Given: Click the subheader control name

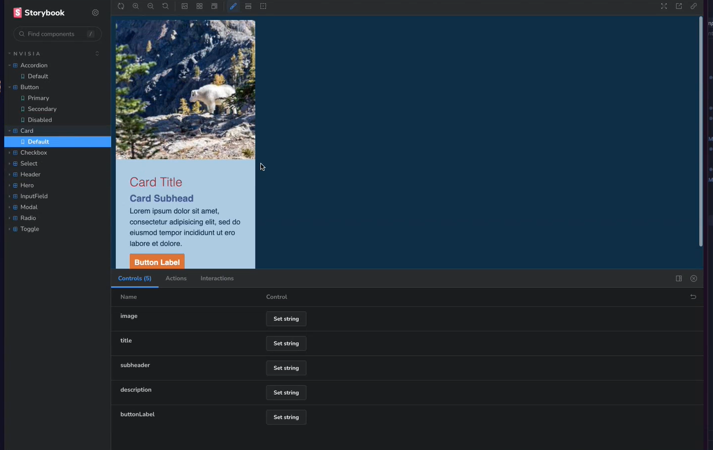Looking at the screenshot, I should pos(135,365).
